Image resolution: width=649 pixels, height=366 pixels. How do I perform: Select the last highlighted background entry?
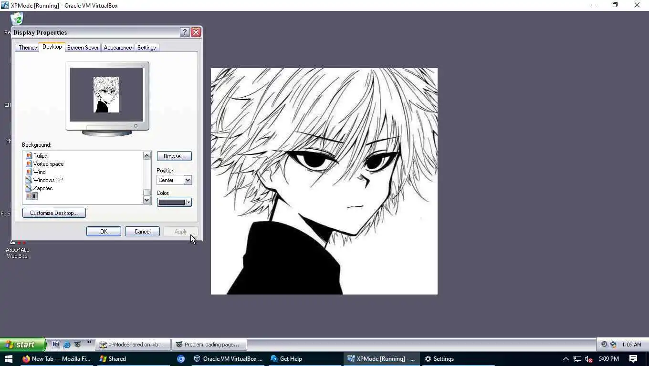click(x=31, y=196)
